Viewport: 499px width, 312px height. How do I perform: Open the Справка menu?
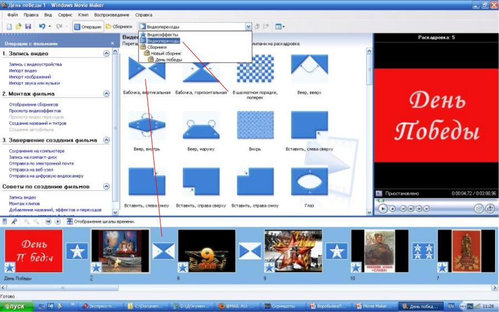pos(143,15)
